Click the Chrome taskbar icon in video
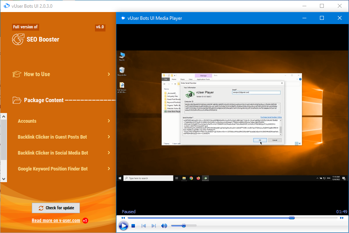 click(191, 178)
